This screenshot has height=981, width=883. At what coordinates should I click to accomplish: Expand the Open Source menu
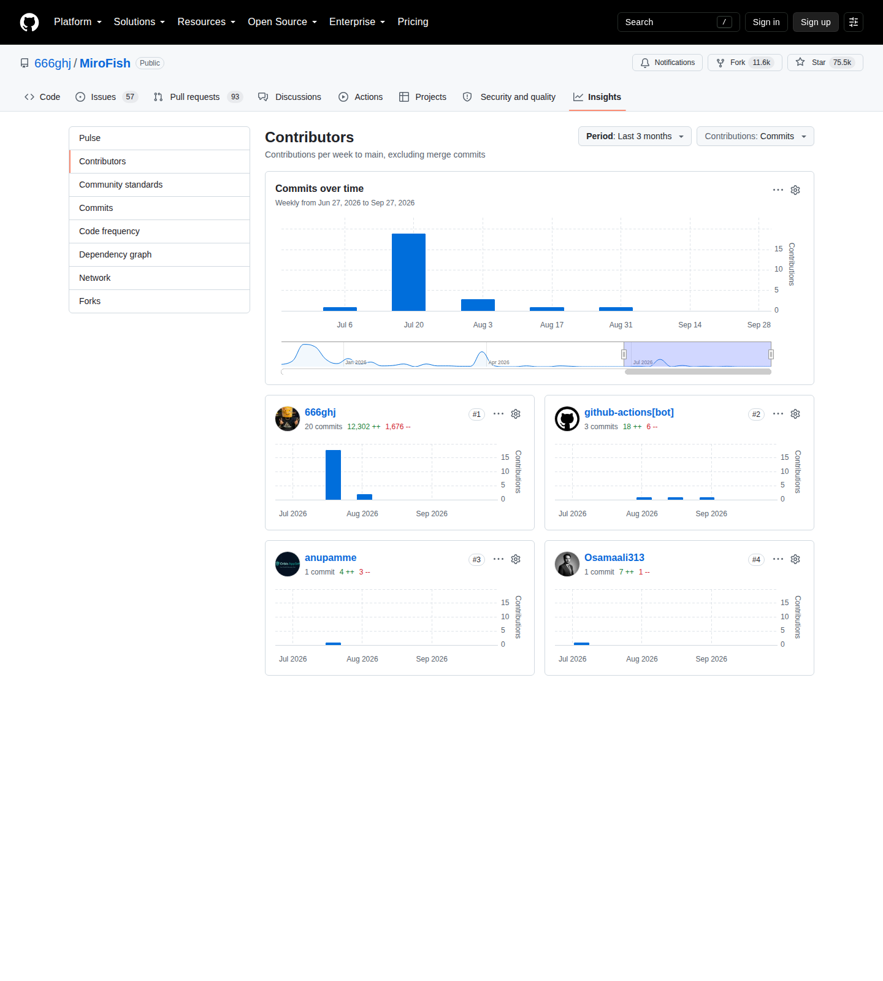[283, 22]
